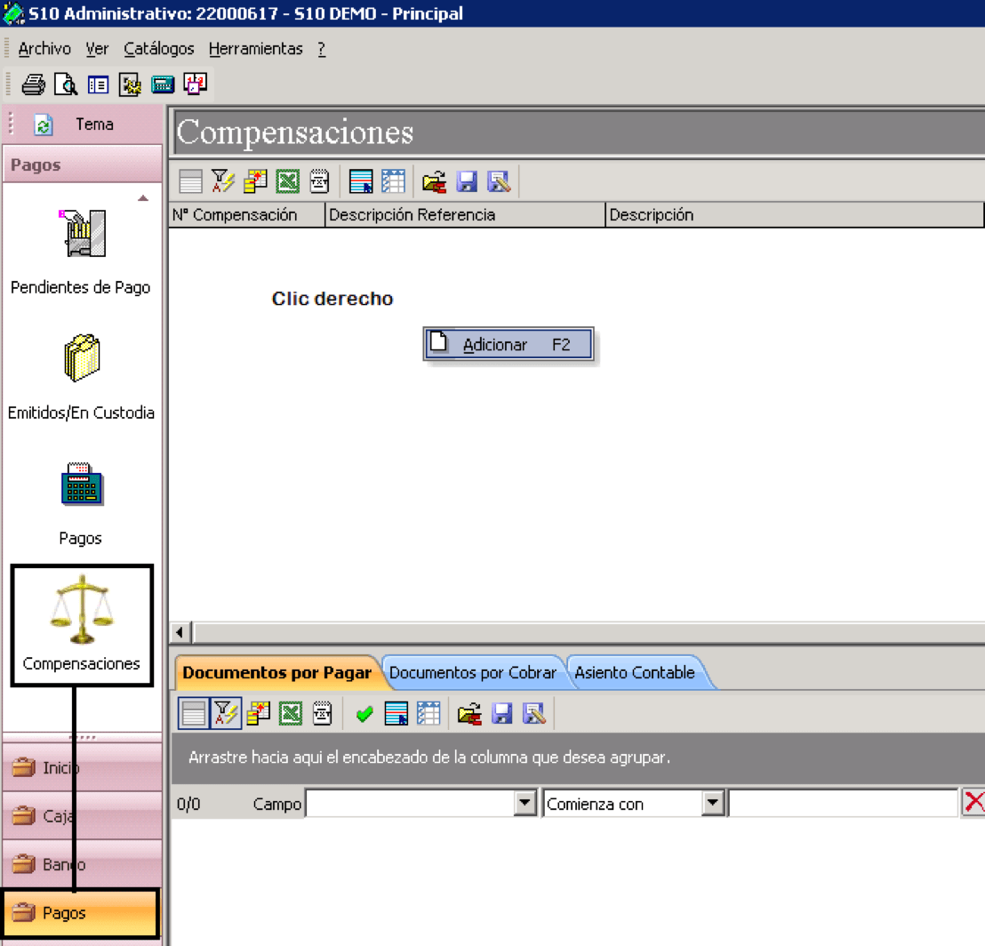Viewport: 985px width, 946px height.
Task: Click save layout disk icon in Compensaciones toolbar
Action: [466, 181]
